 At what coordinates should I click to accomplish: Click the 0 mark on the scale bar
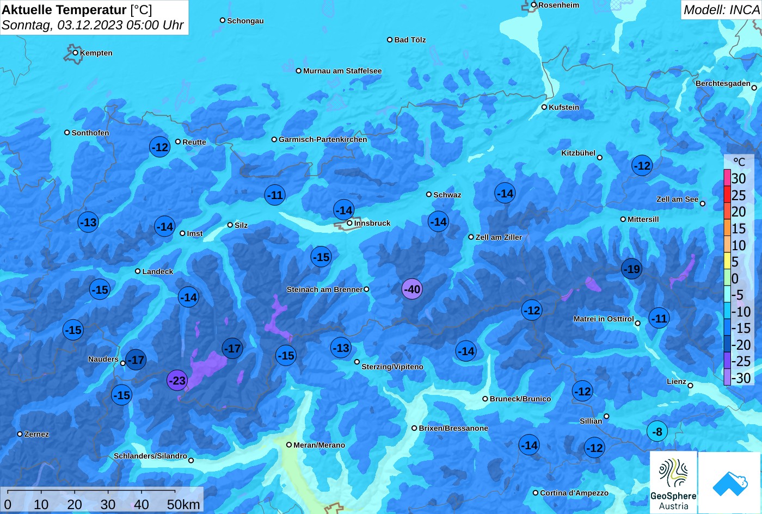point(8,504)
